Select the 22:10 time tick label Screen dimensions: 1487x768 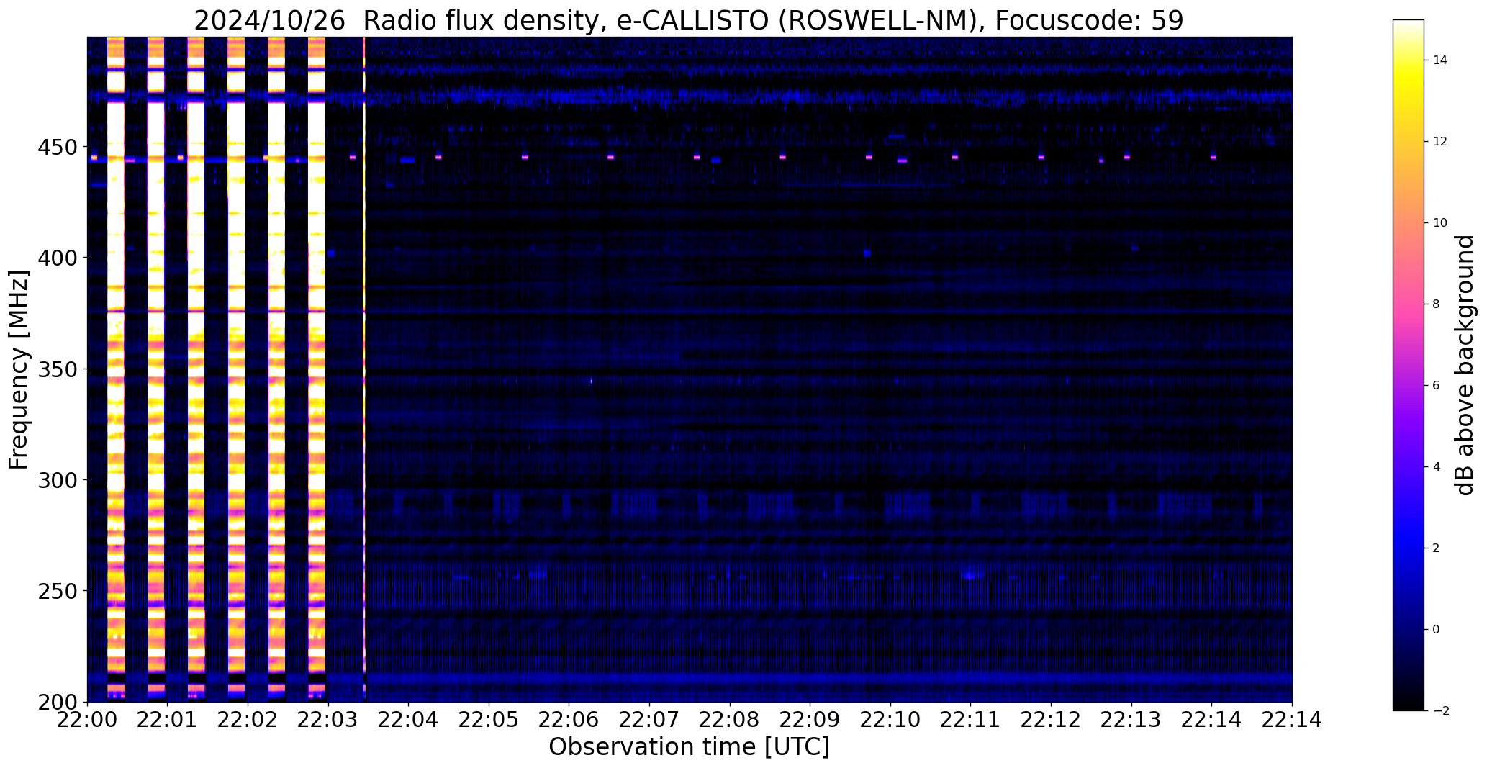pos(891,720)
